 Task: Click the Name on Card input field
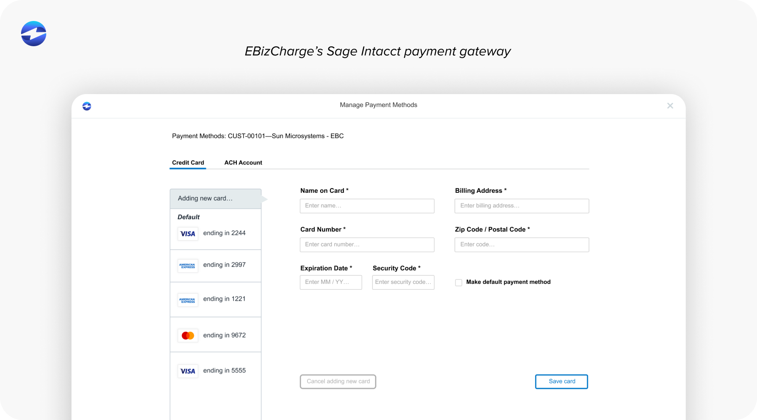pyautogui.click(x=367, y=206)
